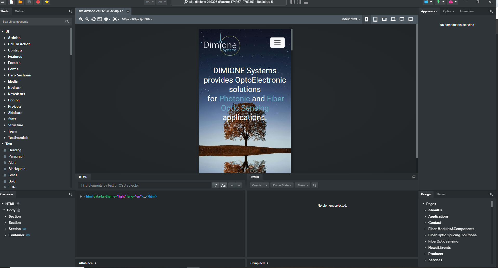
Task: Toggle regex search in HTML panel
Action: tap(216, 185)
